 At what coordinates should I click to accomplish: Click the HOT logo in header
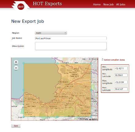click(21, 7)
